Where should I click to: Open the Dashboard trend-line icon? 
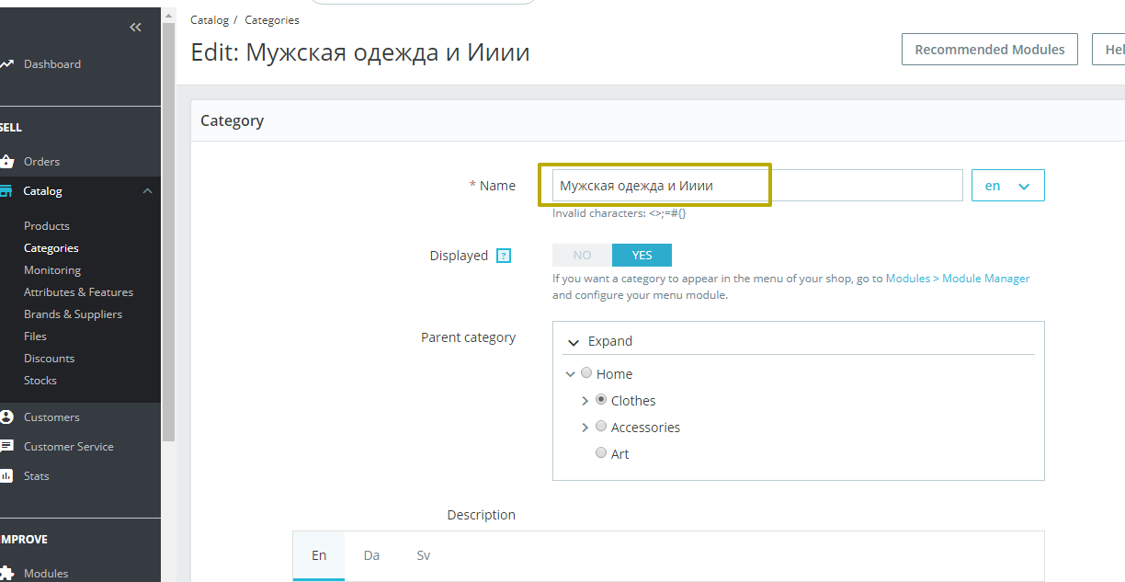point(6,64)
